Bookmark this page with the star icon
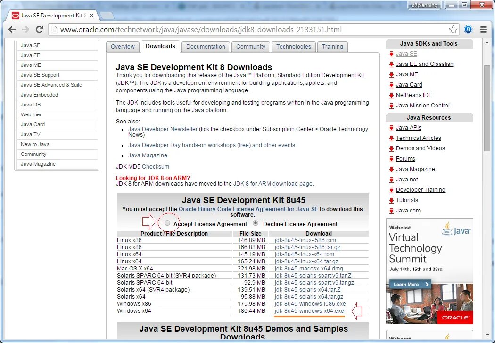Image resolution: width=495 pixels, height=343 pixels. [x=453, y=30]
